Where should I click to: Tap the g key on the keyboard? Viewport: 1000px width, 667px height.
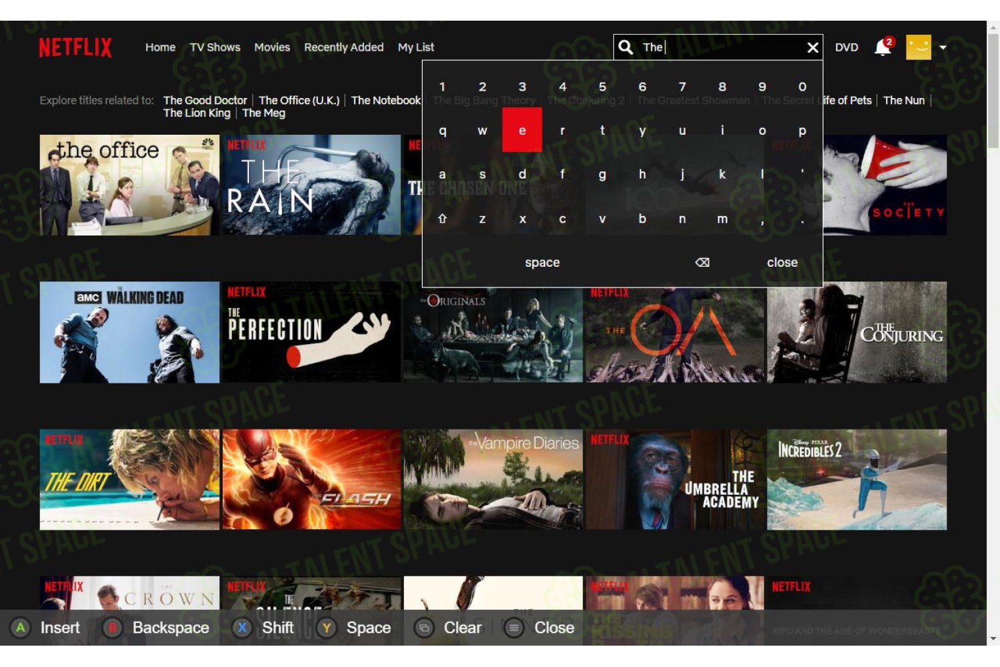602,174
